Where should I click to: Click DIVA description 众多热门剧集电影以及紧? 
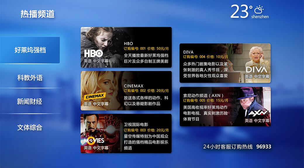[x=205, y=64]
